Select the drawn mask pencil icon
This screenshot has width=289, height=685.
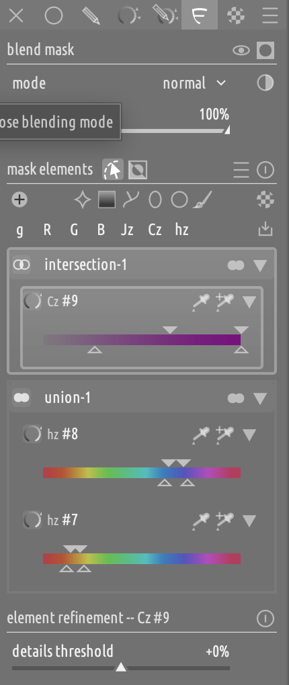(91, 15)
